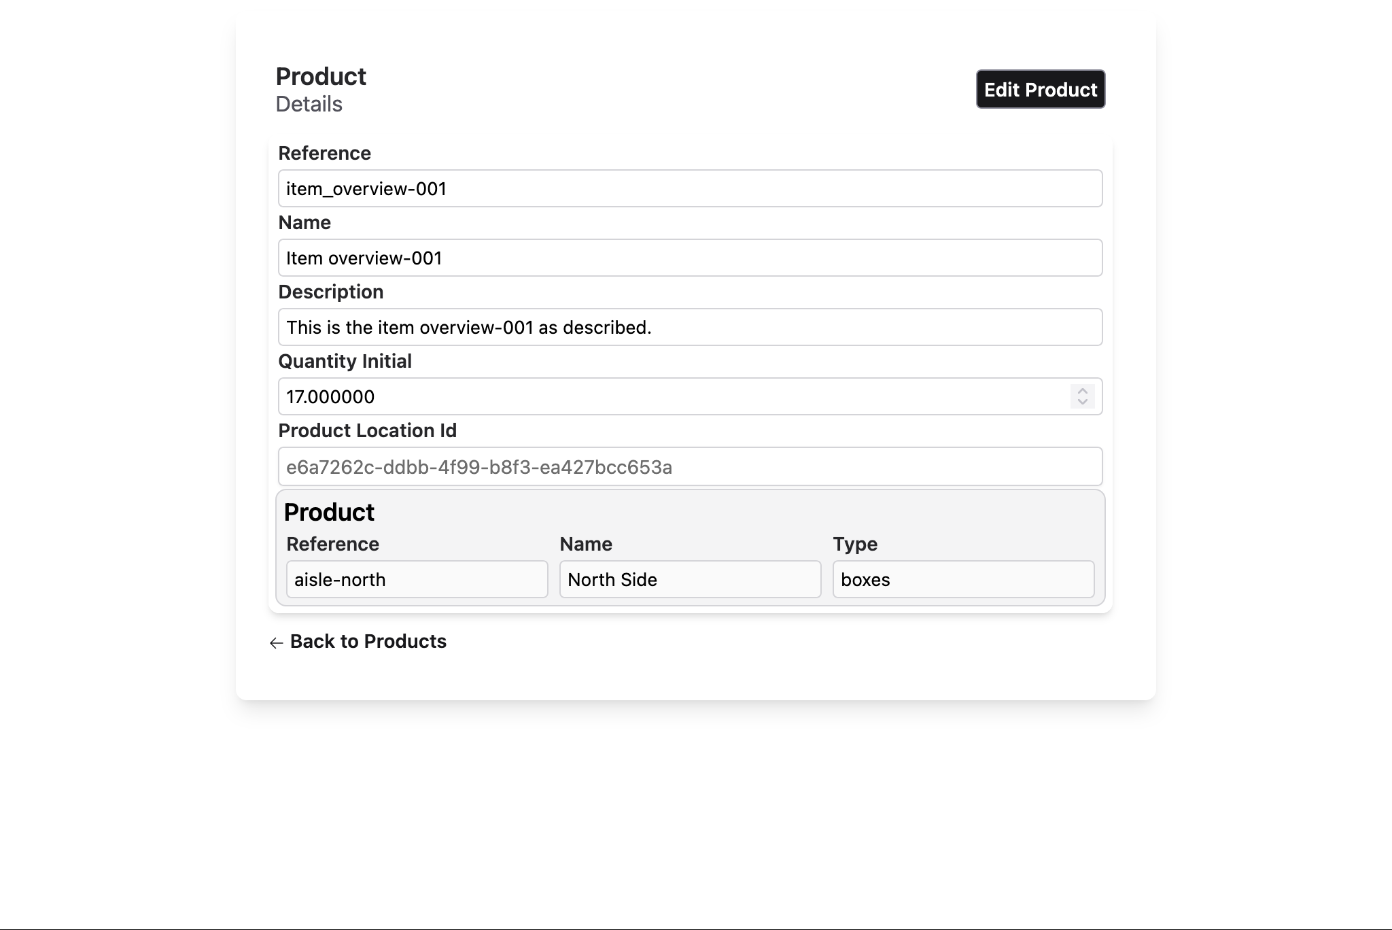Click the 'Product Location Id' label

coord(367,430)
